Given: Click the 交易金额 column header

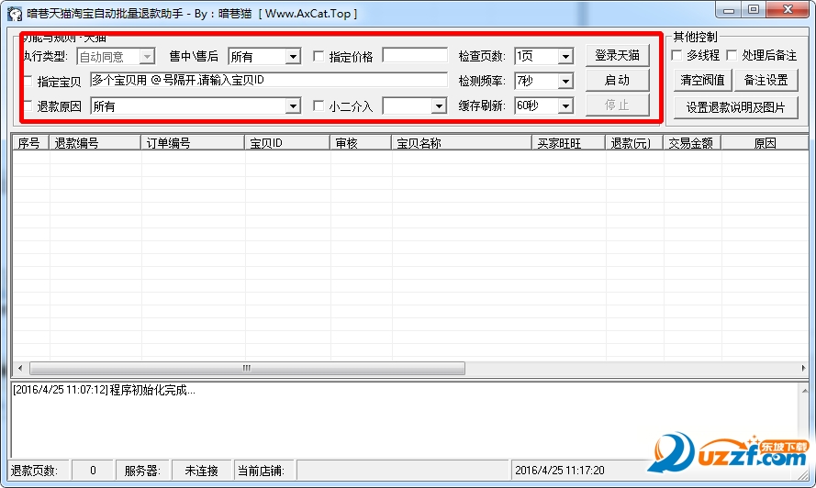Looking at the screenshot, I should pos(691,143).
